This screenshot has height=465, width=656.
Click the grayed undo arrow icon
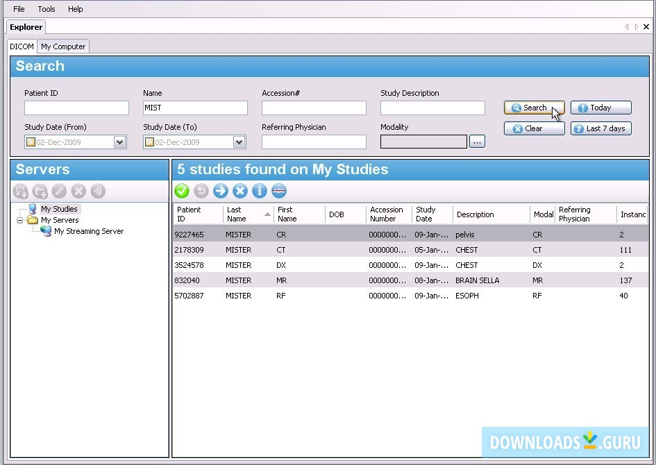click(201, 191)
